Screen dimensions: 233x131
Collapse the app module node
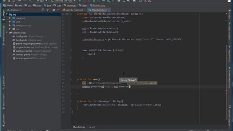pyautogui.click(x=7, y=15)
